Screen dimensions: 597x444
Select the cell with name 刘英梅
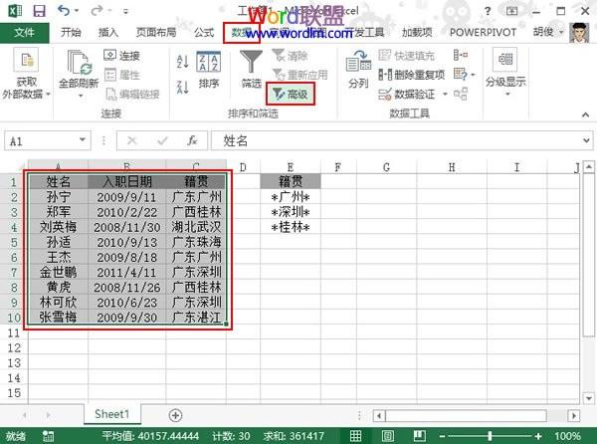58,227
